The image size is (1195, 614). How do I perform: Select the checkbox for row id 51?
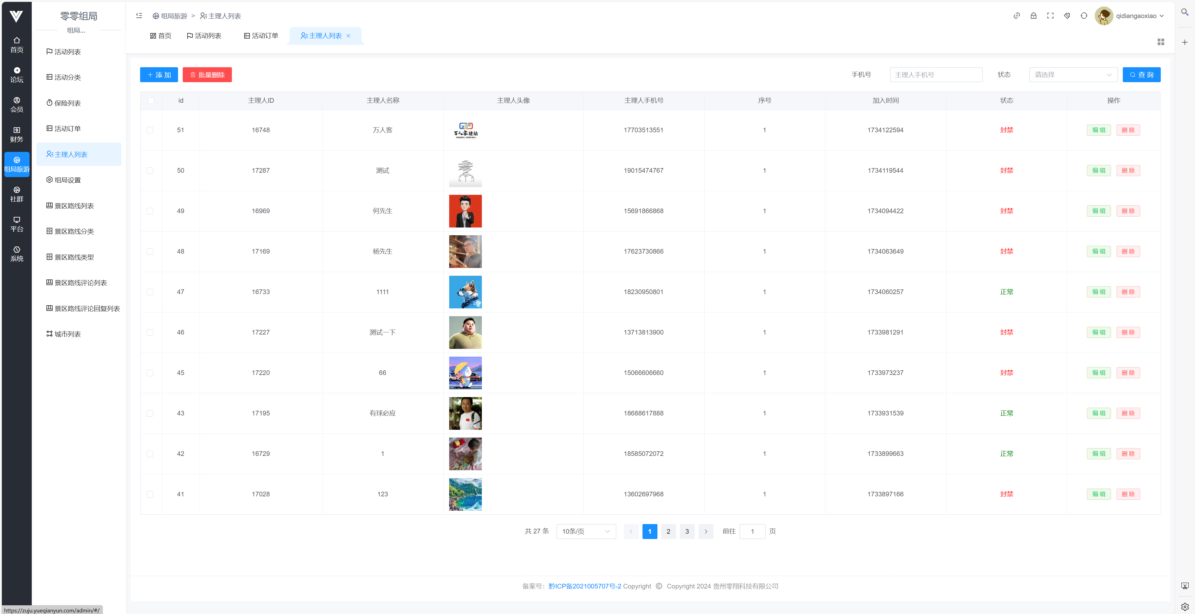[x=150, y=130]
